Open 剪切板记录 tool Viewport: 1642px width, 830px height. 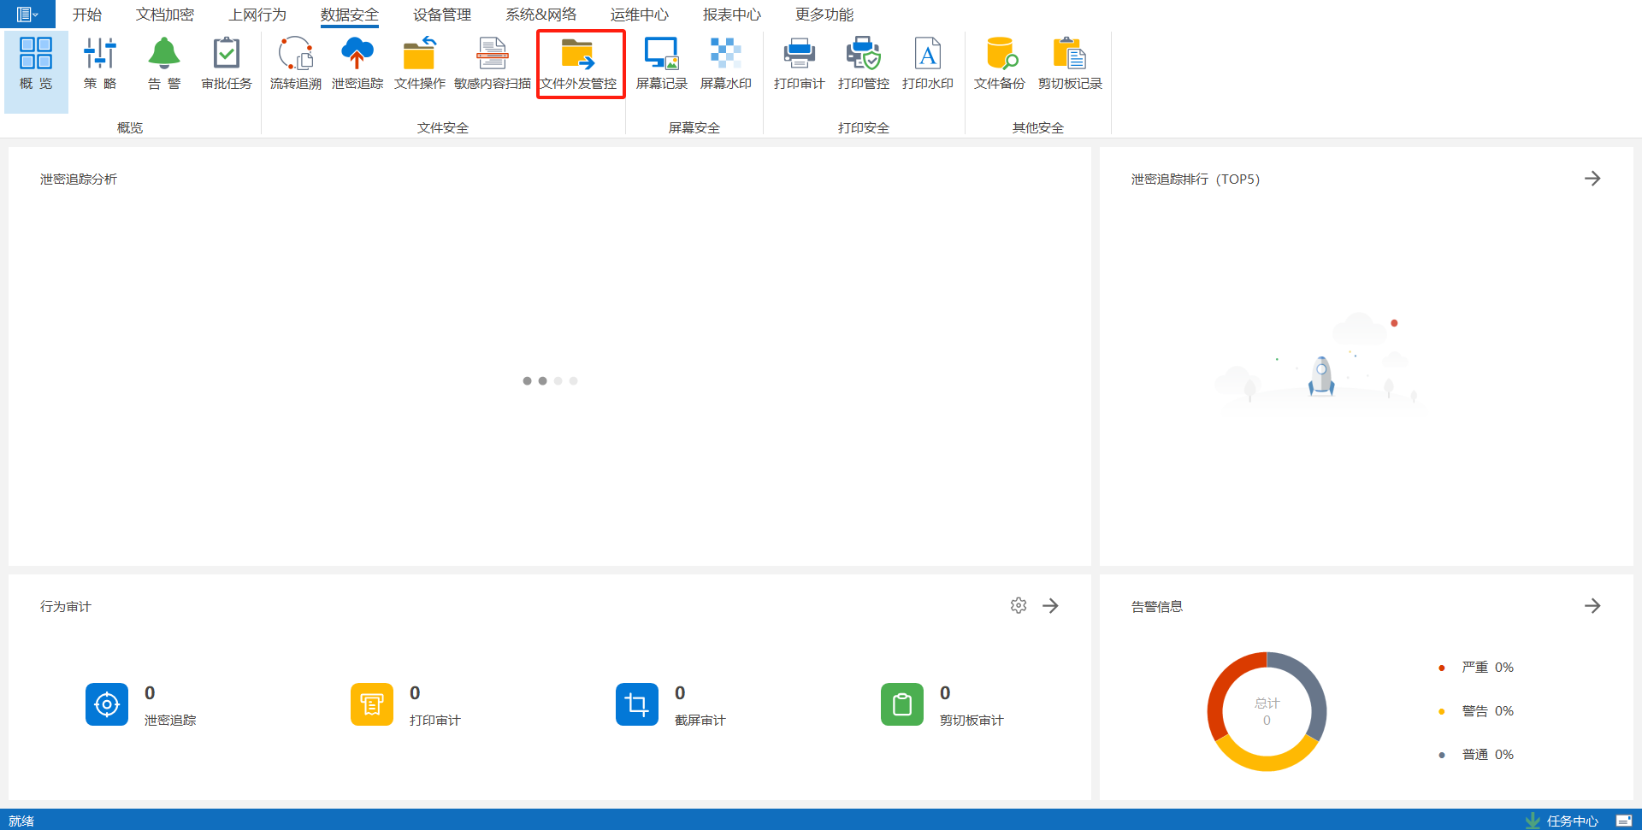(x=1070, y=63)
